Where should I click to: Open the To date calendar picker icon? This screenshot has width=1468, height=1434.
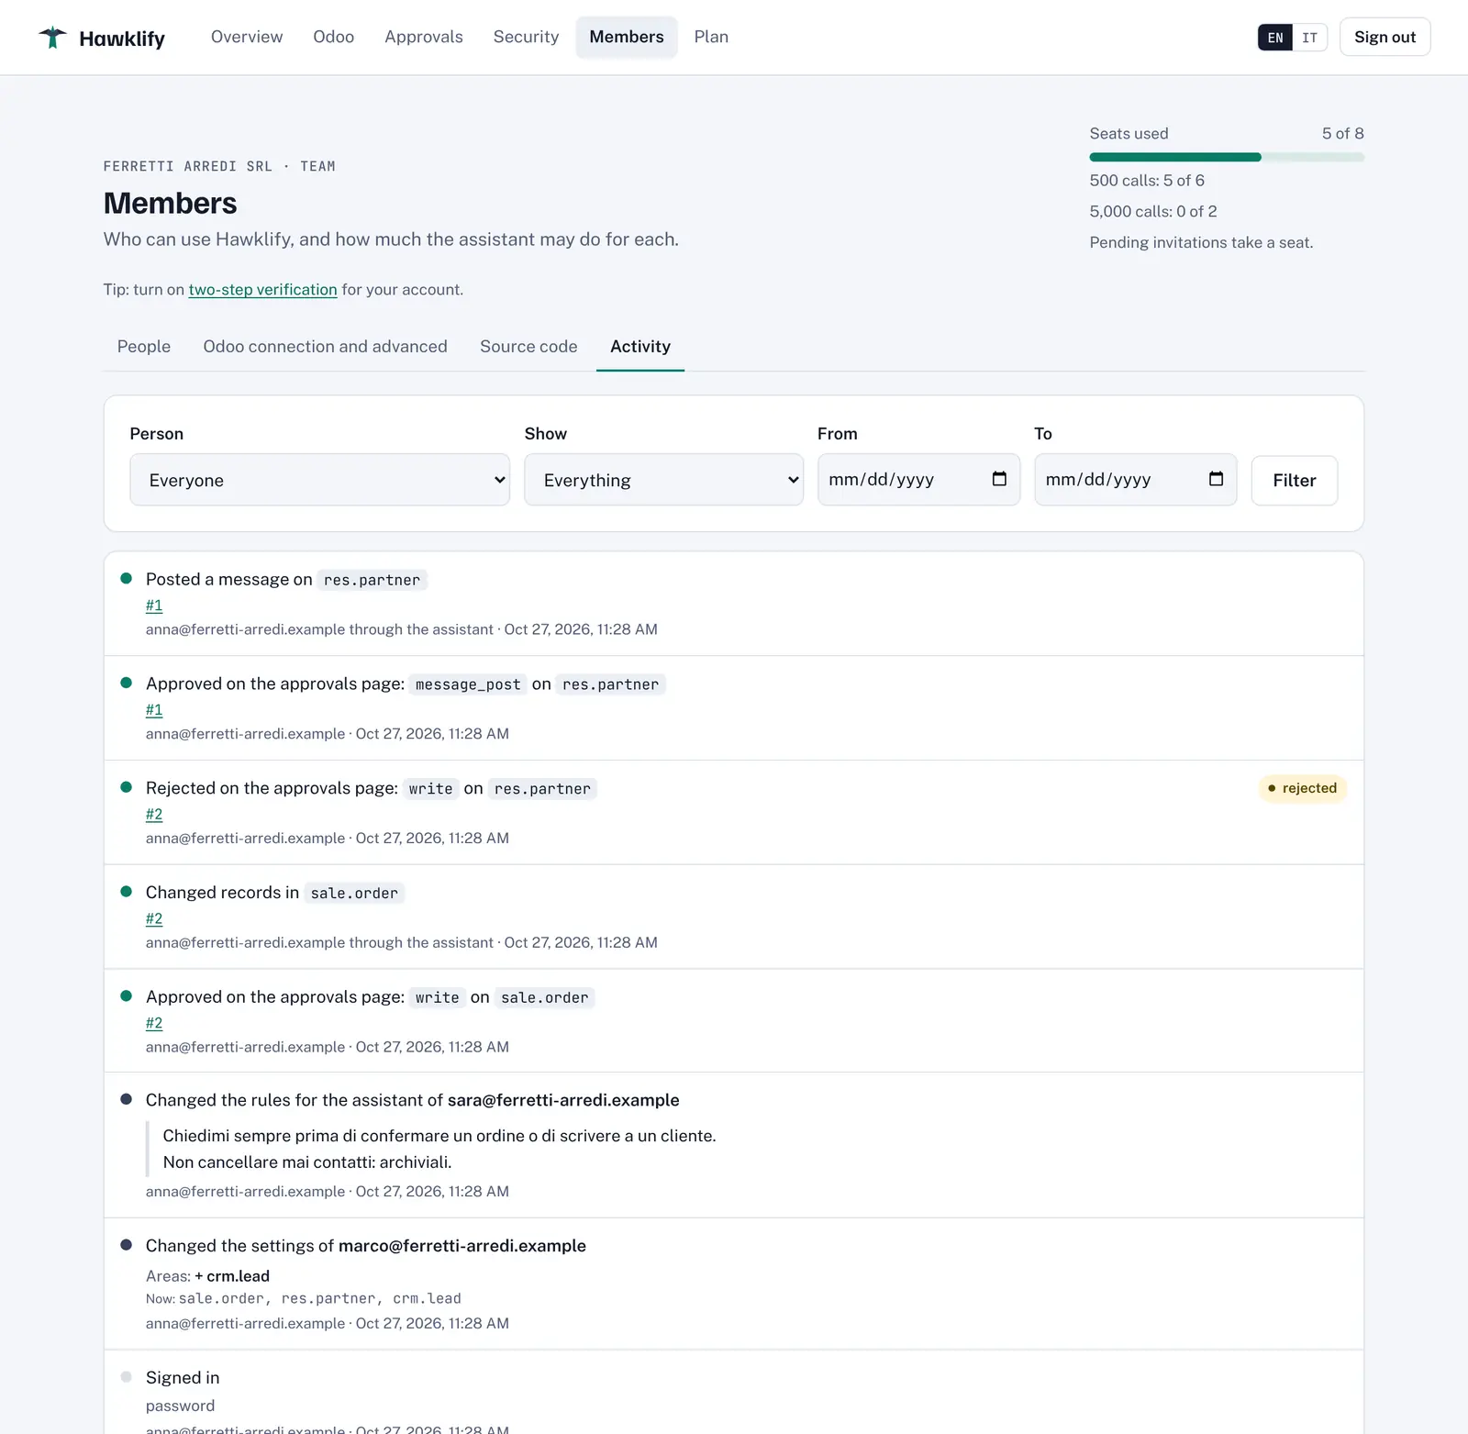tap(1216, 479)
